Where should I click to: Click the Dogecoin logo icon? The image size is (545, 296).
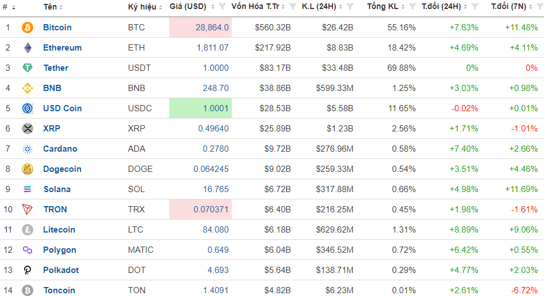28,169
